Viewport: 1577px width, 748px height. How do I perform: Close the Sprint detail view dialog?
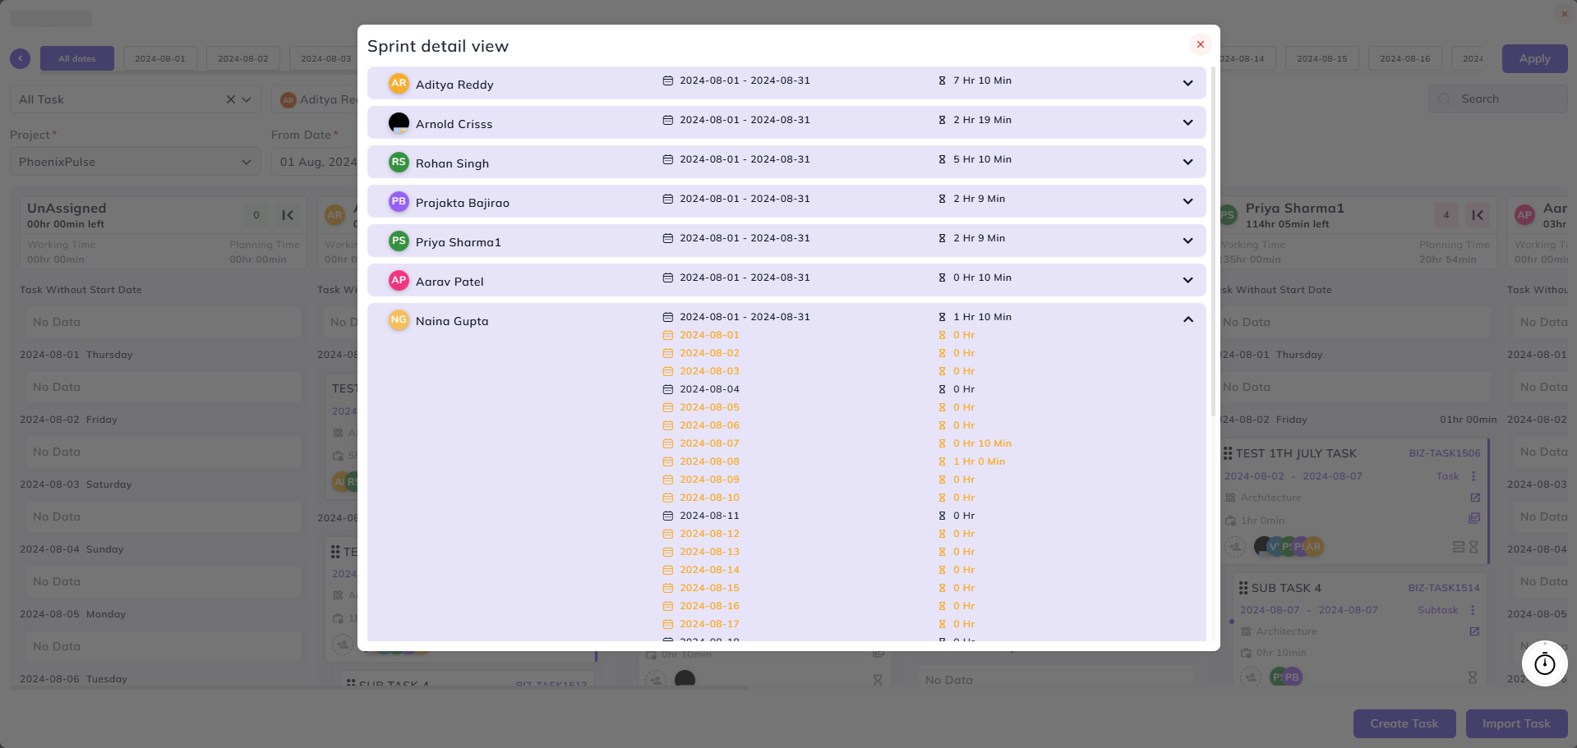1200,44
